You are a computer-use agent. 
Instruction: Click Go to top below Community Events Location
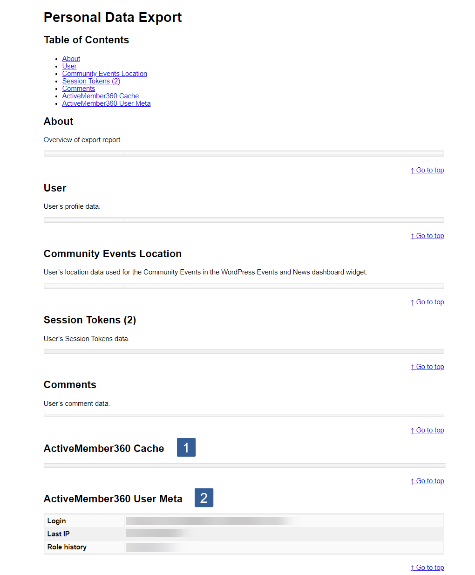point(427,301)
